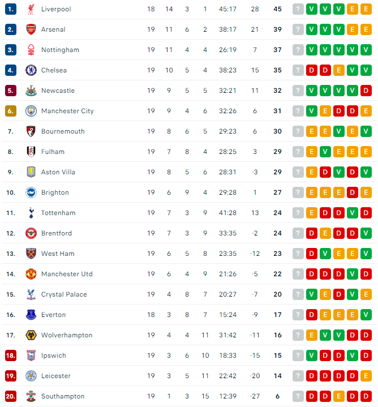Screen dimensions: 378x407
Task: Open the Manchester City team link
Action: [67, 111]
